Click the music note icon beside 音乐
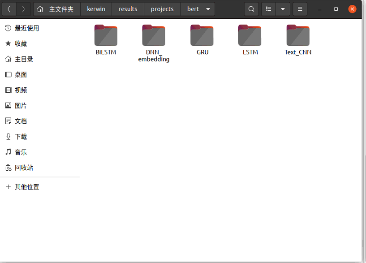Viewport: 366px width, 263px height. tap(8, 152)
